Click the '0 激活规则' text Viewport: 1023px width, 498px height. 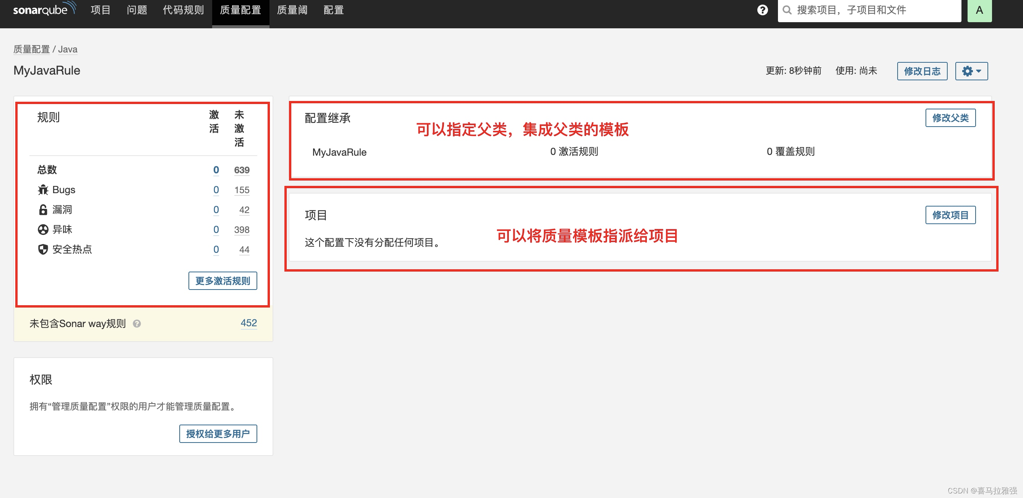tap(574, 151)
